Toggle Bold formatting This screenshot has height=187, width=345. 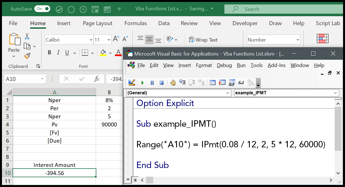point(49,52)
